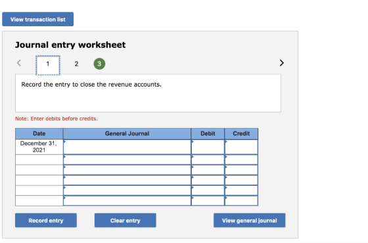Click the Clear entry button
Viewport: 368px width, 243px height.
pyautogui.click(x=125, y=220)
